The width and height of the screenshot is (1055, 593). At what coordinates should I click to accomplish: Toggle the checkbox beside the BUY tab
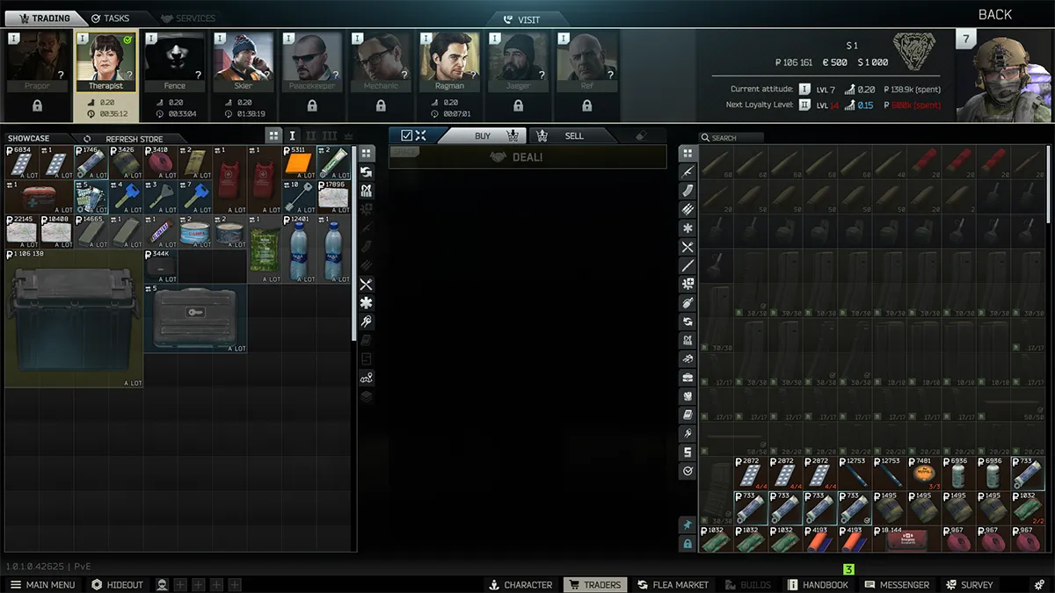[406, 135]
